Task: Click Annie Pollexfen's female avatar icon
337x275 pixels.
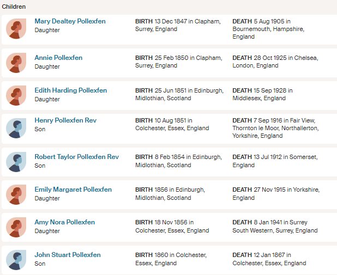Action: [x=16, y=62]
